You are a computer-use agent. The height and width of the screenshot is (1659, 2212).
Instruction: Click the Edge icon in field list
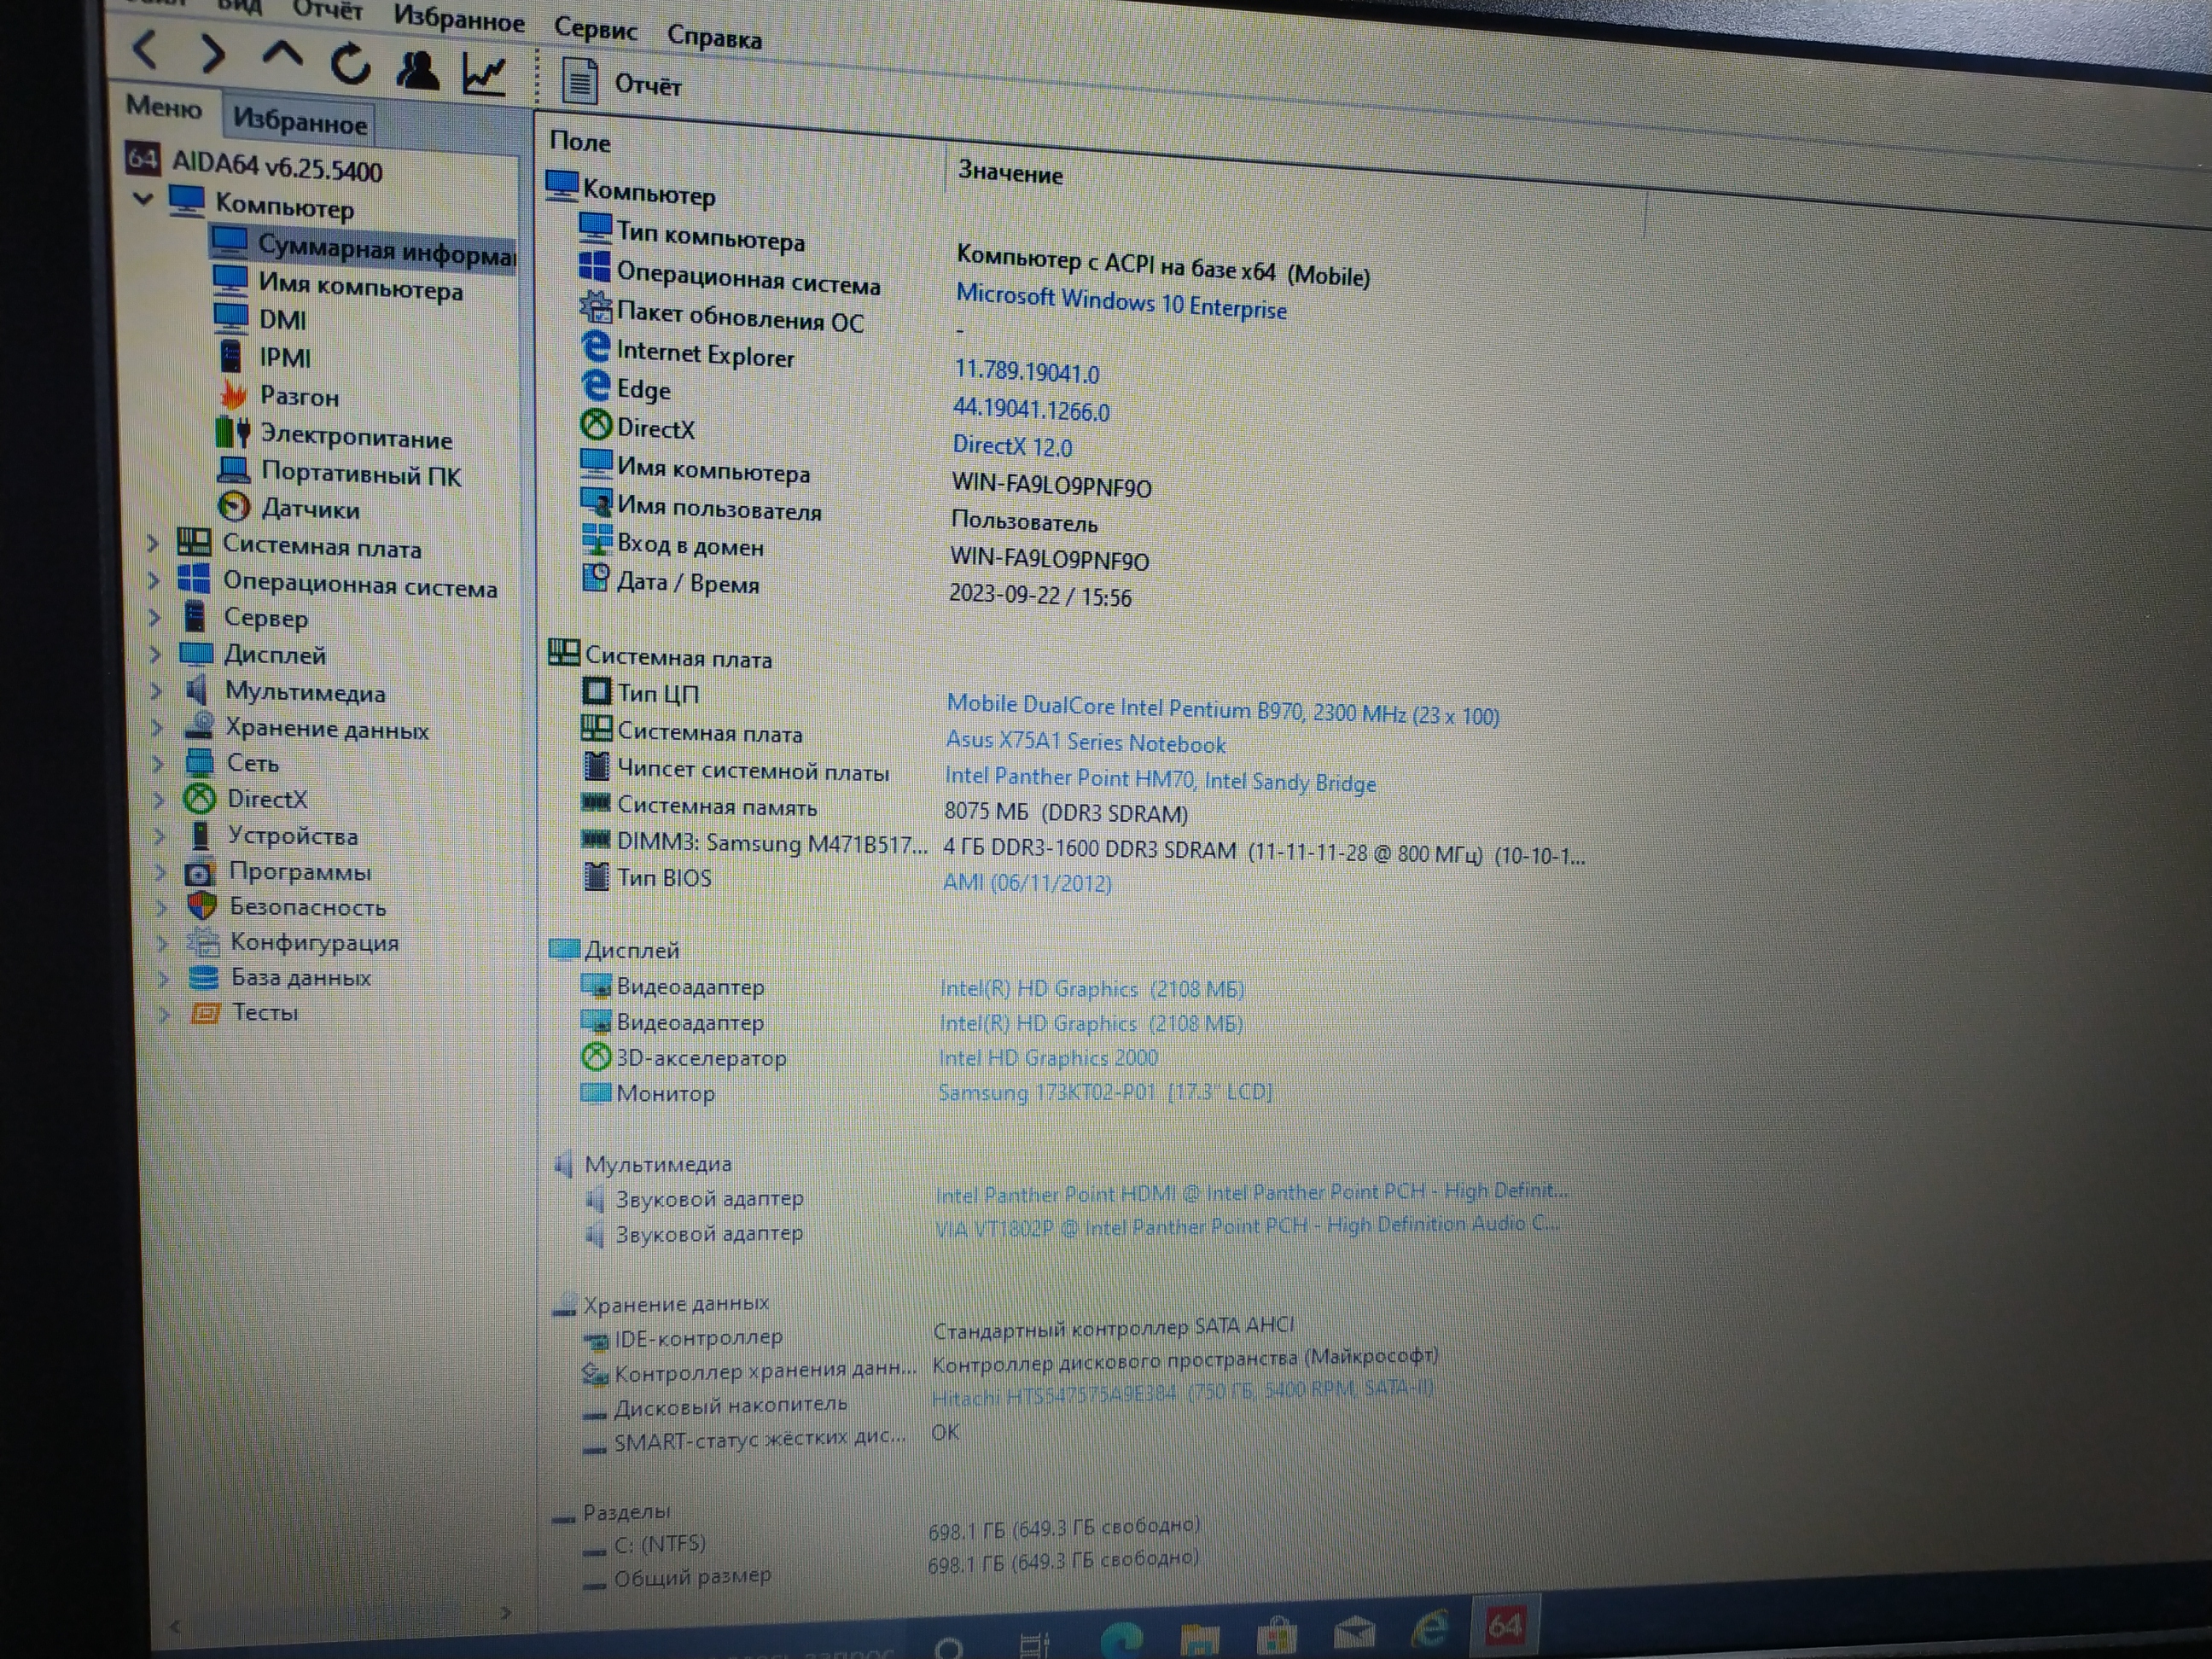tap(596, 386)
